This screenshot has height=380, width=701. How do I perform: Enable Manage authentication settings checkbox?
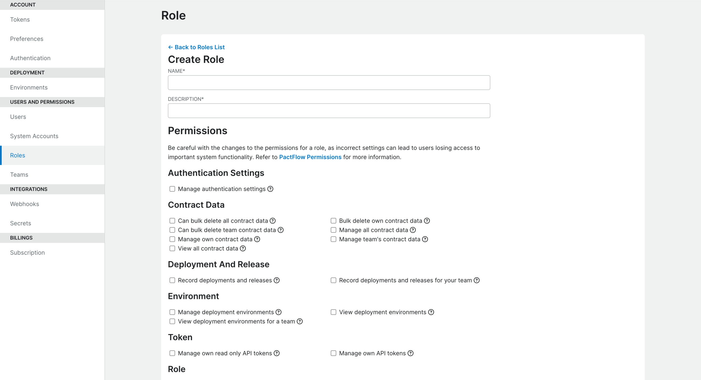172,189
